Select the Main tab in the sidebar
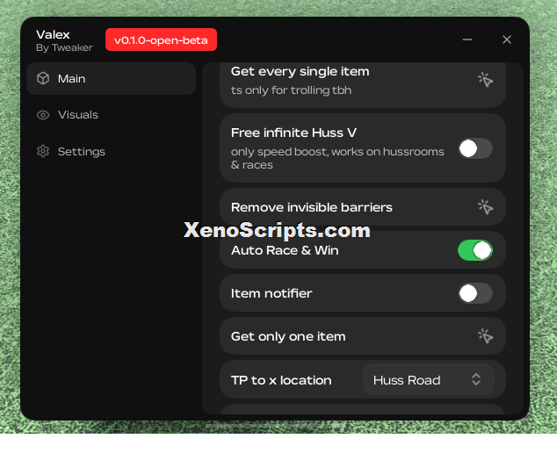 112,78
